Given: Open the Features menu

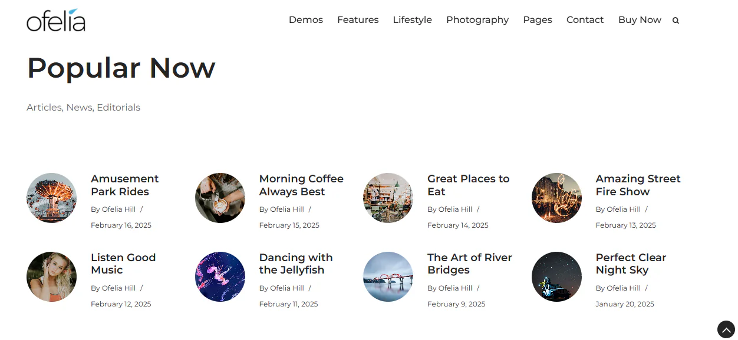Looking at the screenshot, I should click(x=358, y=19).
